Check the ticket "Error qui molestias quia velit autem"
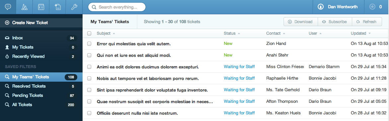389x121 pixels. point(89,44)
